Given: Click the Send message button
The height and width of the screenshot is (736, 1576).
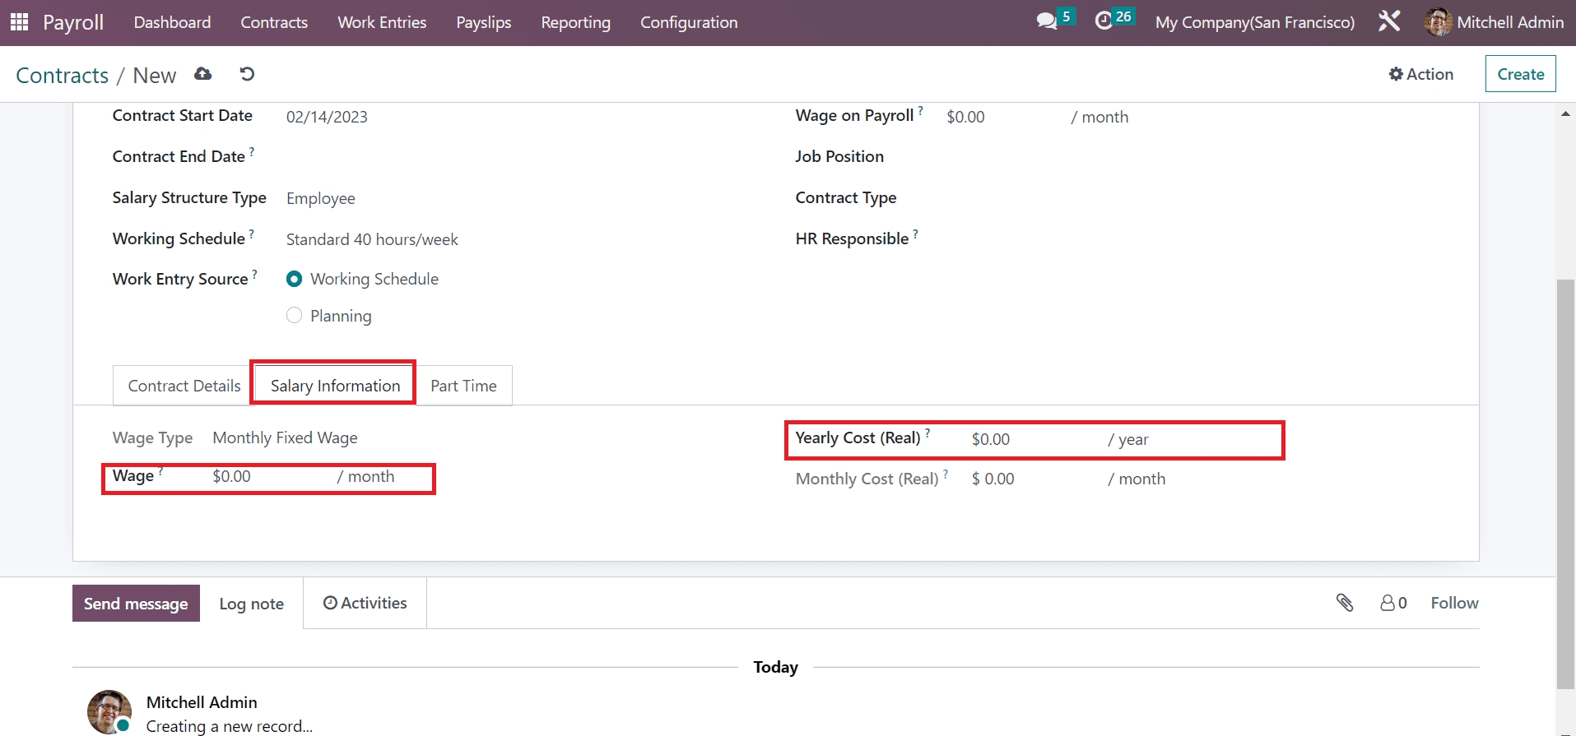Looking at the screenshot, I should click(136, 604).
